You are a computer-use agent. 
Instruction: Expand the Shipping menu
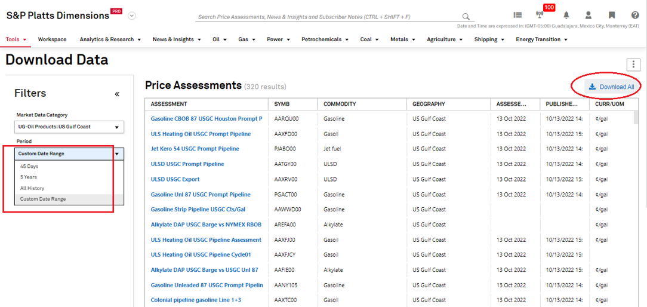click(489, 39)
